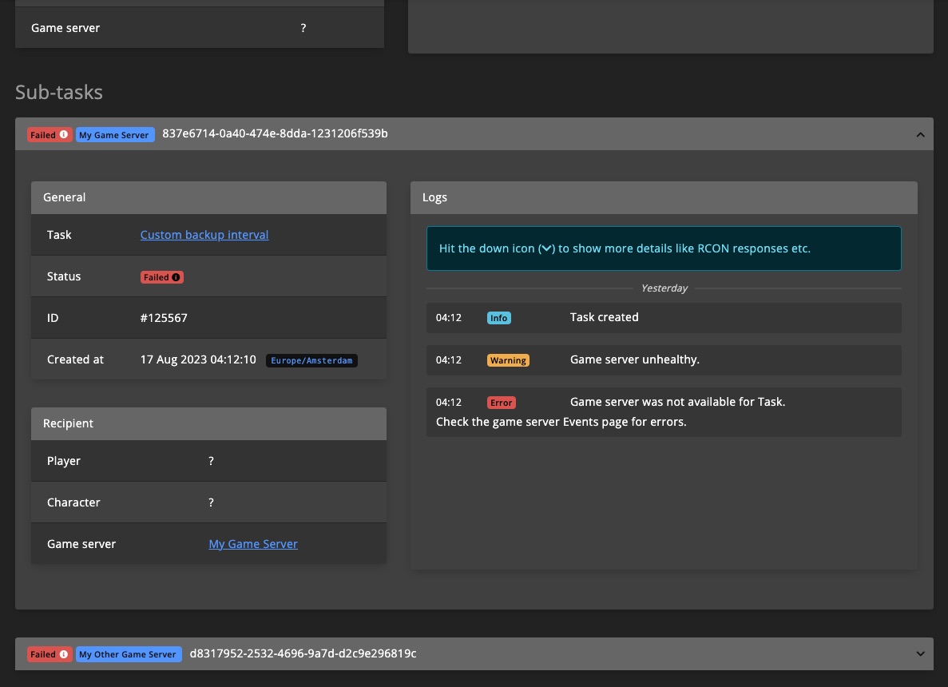Click the Error badge on the failed availability log
The height and width of the screenshot is (687, 948).
click(x=501, y=403)
